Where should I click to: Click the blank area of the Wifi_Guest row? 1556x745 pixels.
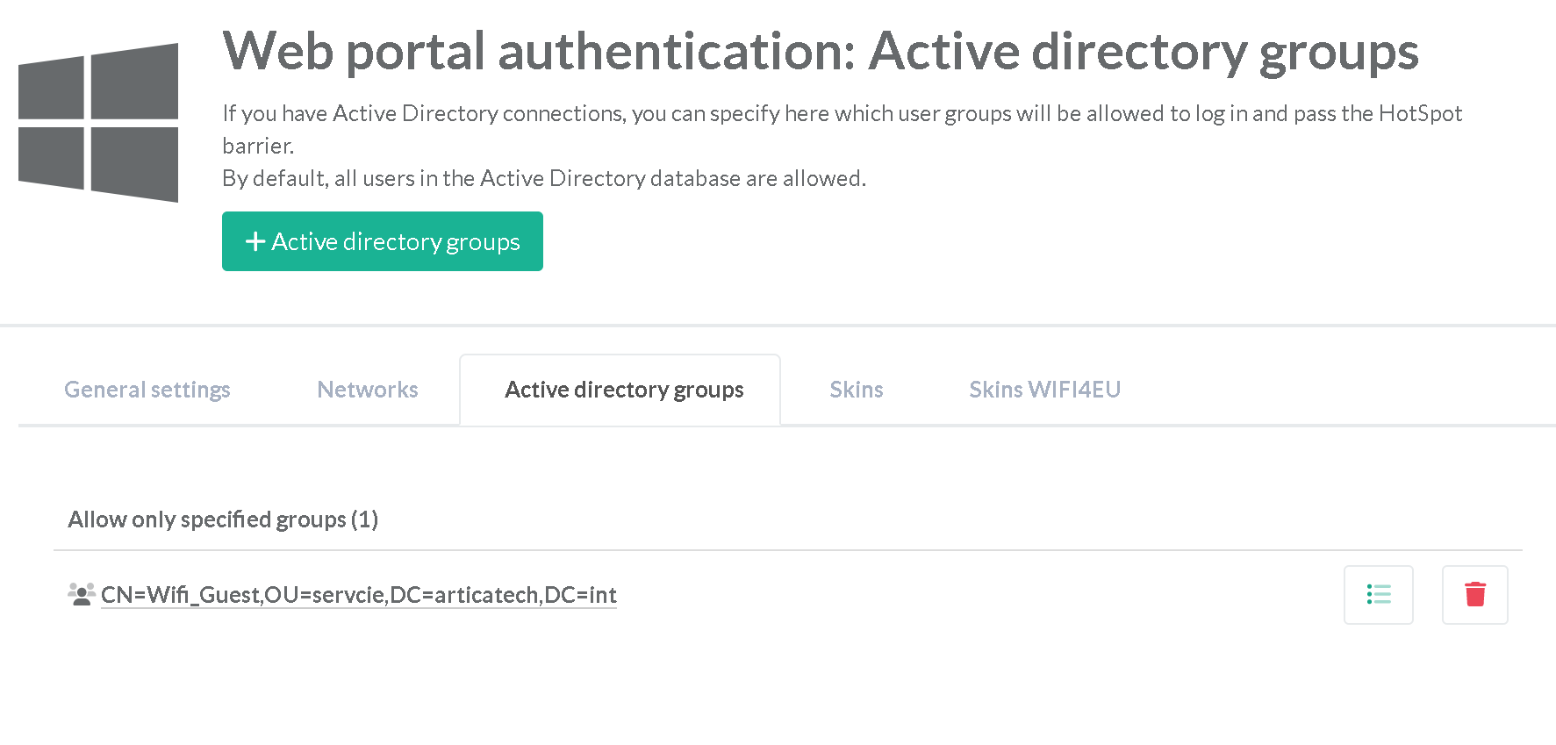pos(965,595)
